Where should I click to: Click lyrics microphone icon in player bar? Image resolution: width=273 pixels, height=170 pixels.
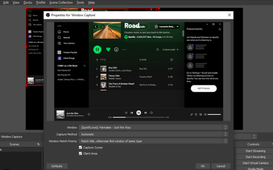[191, 115]
